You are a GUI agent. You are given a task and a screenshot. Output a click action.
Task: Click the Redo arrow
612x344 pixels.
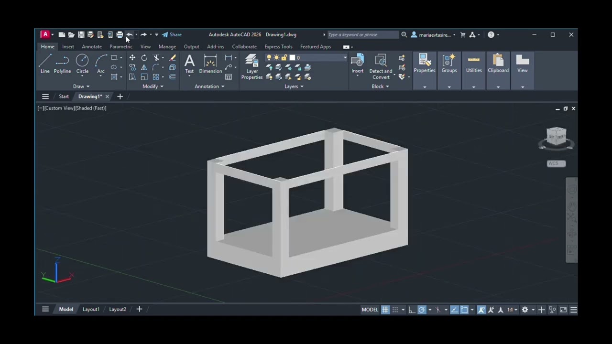click(x=143, y=34)
